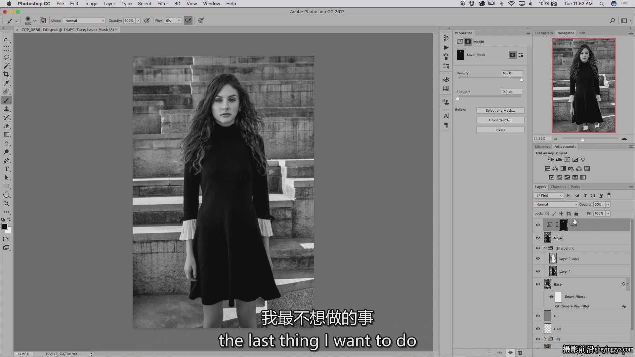Open the layer blend mode dropdown
Viewport: 635px width, 357px height.
[x=556, y=204]
